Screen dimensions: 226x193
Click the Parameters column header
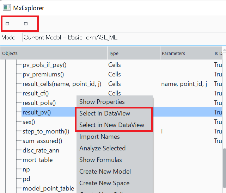(x=186, y=54)
